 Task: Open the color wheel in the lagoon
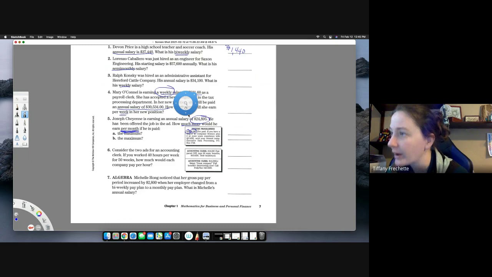coord(39,214)
